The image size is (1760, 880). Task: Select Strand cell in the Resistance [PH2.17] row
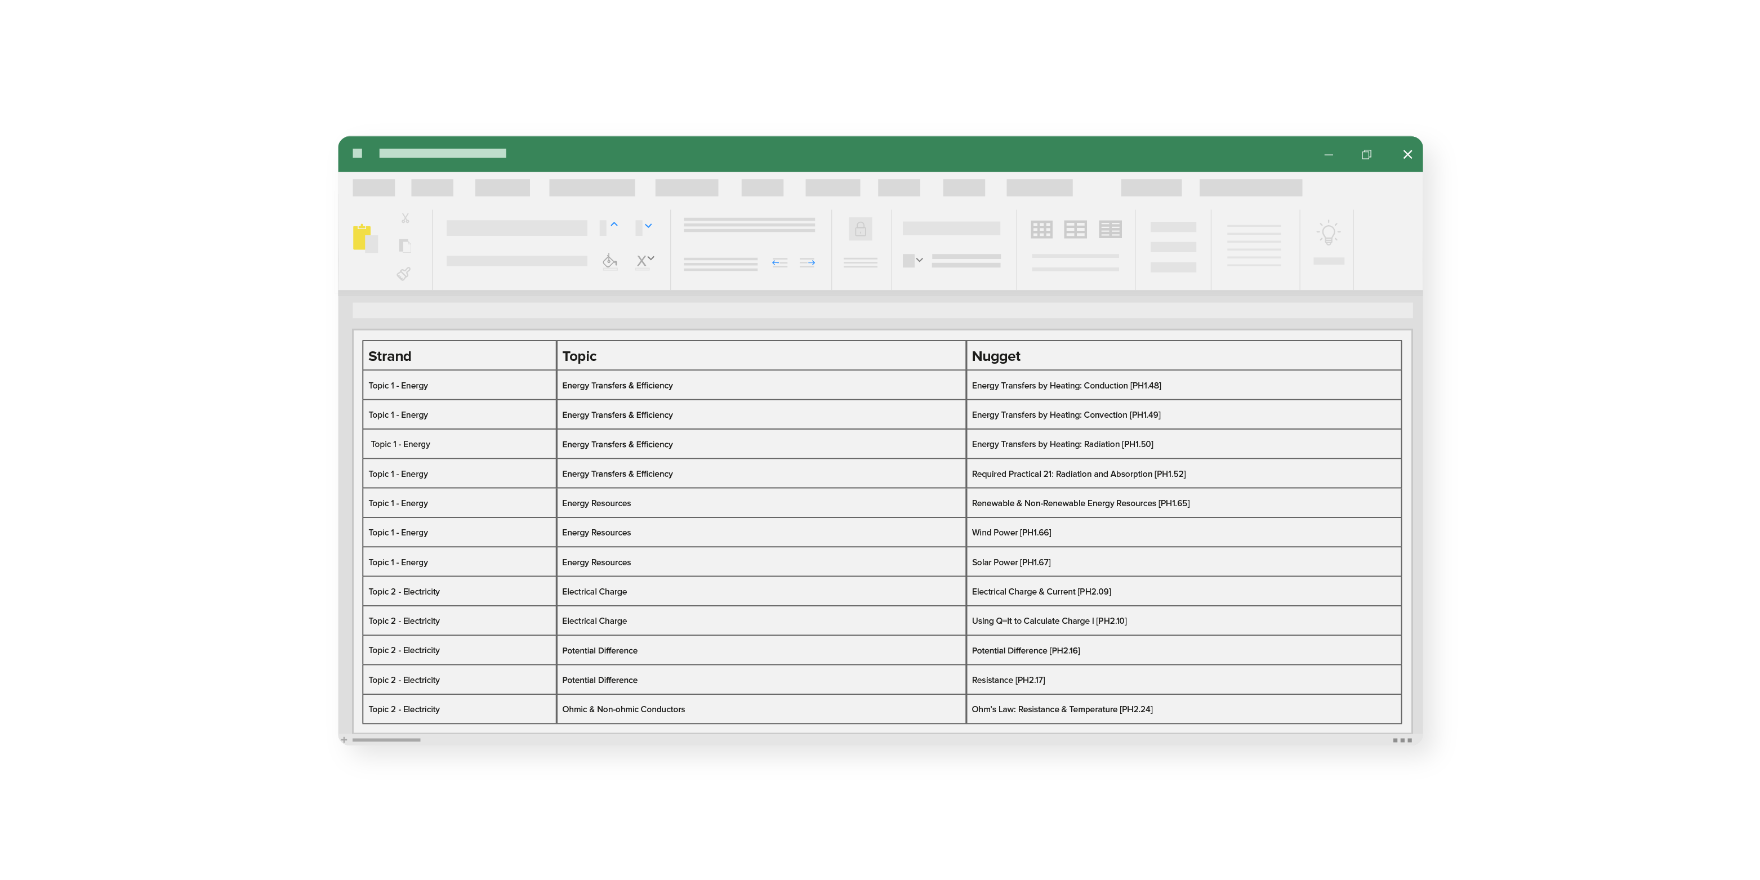click(459, 680)
